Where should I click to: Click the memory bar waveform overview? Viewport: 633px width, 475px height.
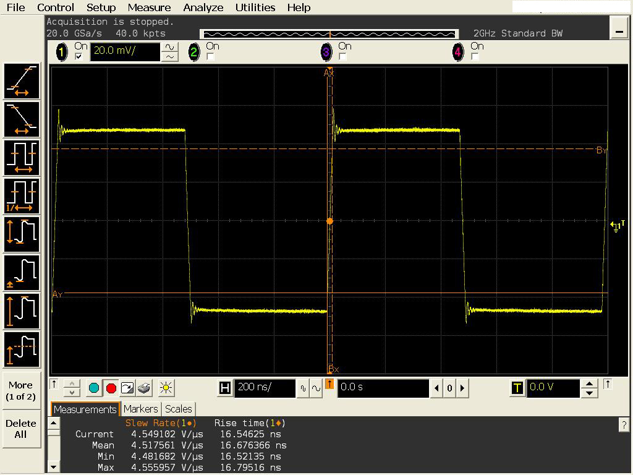point(329,35)
